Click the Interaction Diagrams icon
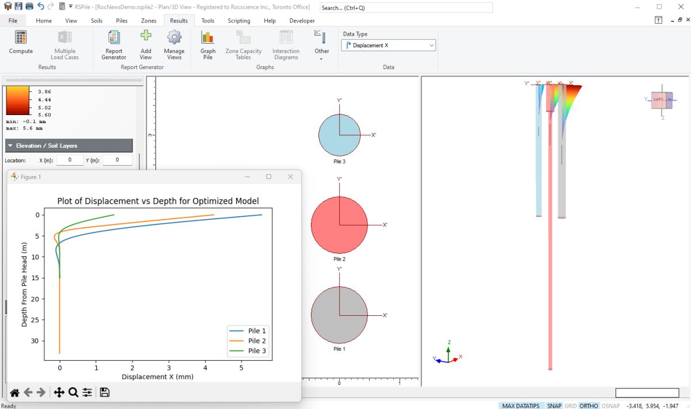The height and width of the screenshot is (409, 691). point(286,37)
